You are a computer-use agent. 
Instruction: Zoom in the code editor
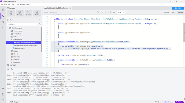114,13
